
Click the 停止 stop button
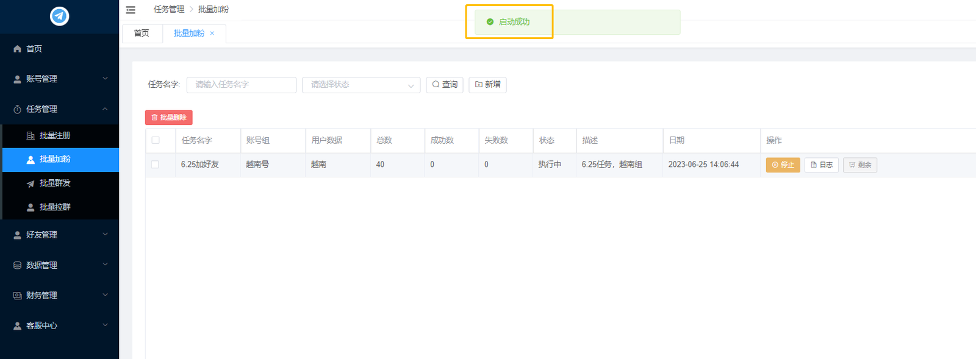click(783, 165)
